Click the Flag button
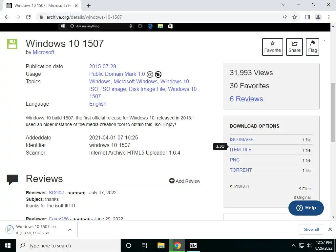Viewport: 336px width, 252px height. (312, 47)
